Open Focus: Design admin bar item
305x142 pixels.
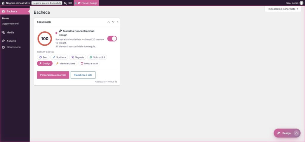click(x=86, y=3)
